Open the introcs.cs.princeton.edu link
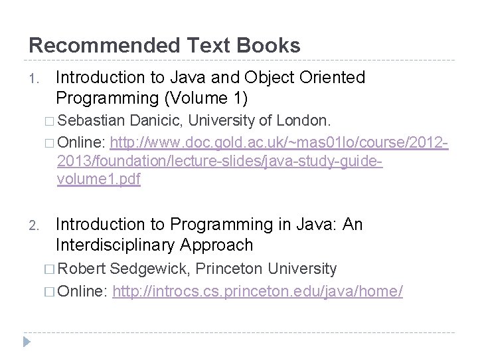Viewport: 478px width, 359px height. click(x=258, y=291)
